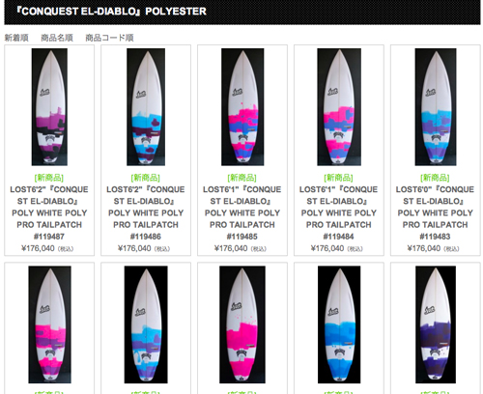View second-row solid pink splash surfboard
The image size is (483, 394).
(x=242, y=324)
